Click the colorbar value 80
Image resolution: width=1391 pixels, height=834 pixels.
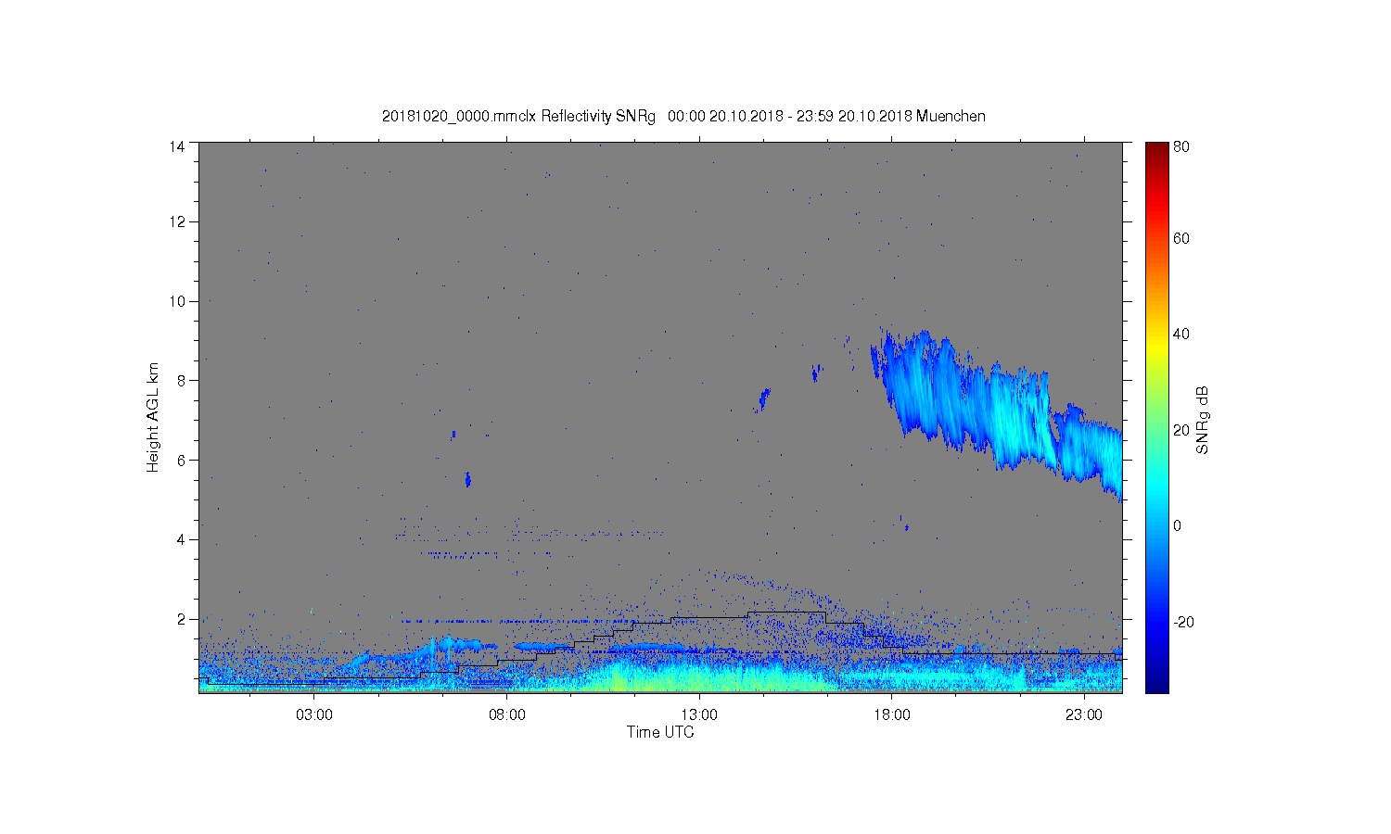click(1181, 146)
